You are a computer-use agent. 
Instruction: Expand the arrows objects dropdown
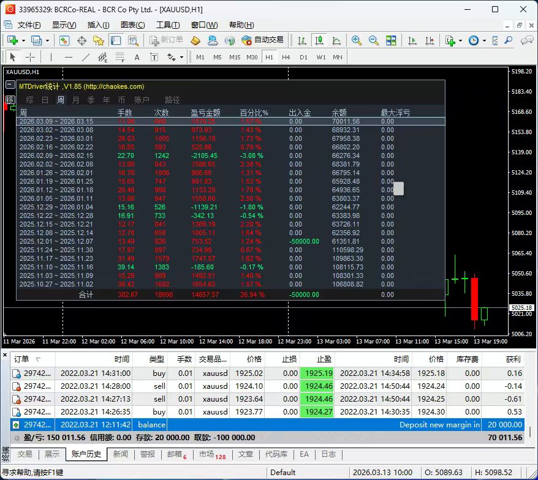(x=181, y=57)
